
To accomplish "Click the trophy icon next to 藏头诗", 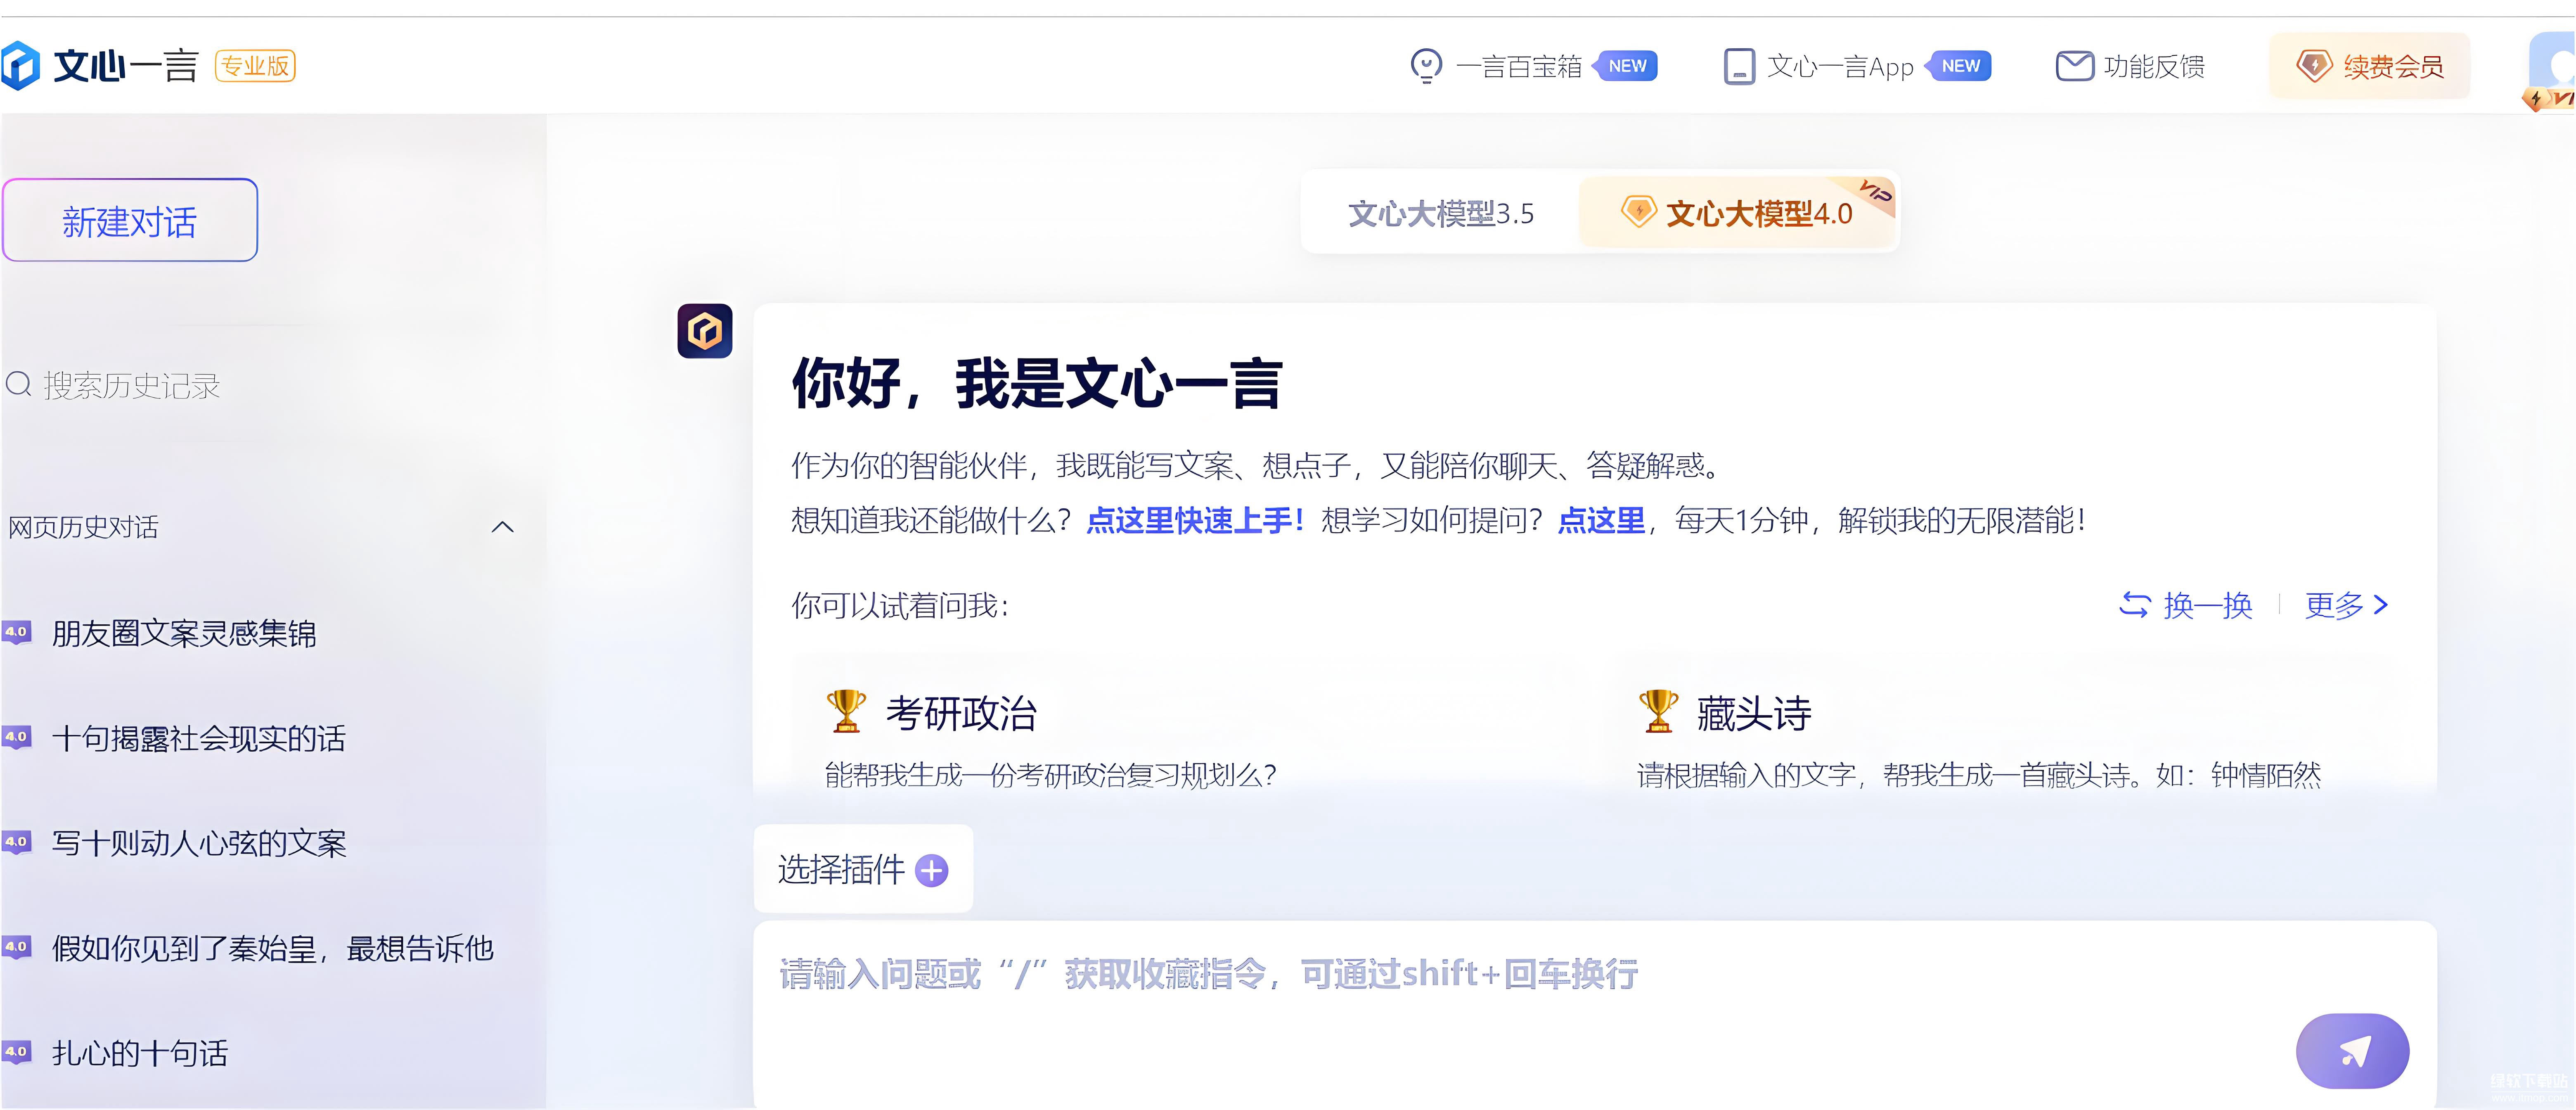I will pos(1658,711).
